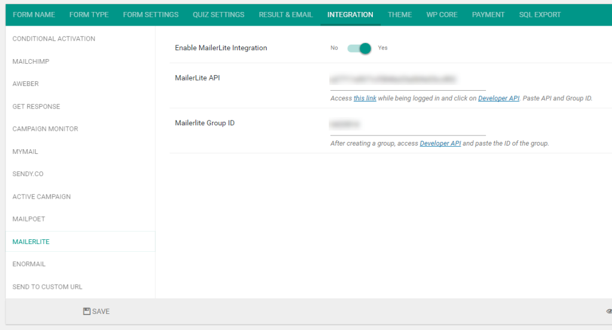Open the SQL Export tab
This screenshot has height=330, width=612.
(x=540, y=15)
